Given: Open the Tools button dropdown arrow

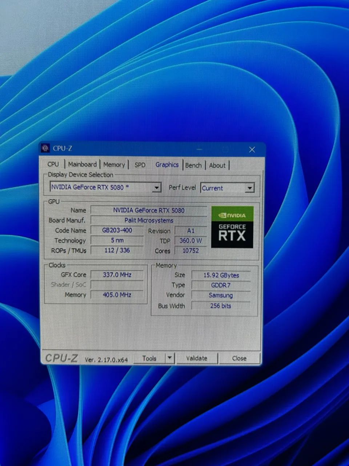Looking at the screenshot, I should click(170, 358).
